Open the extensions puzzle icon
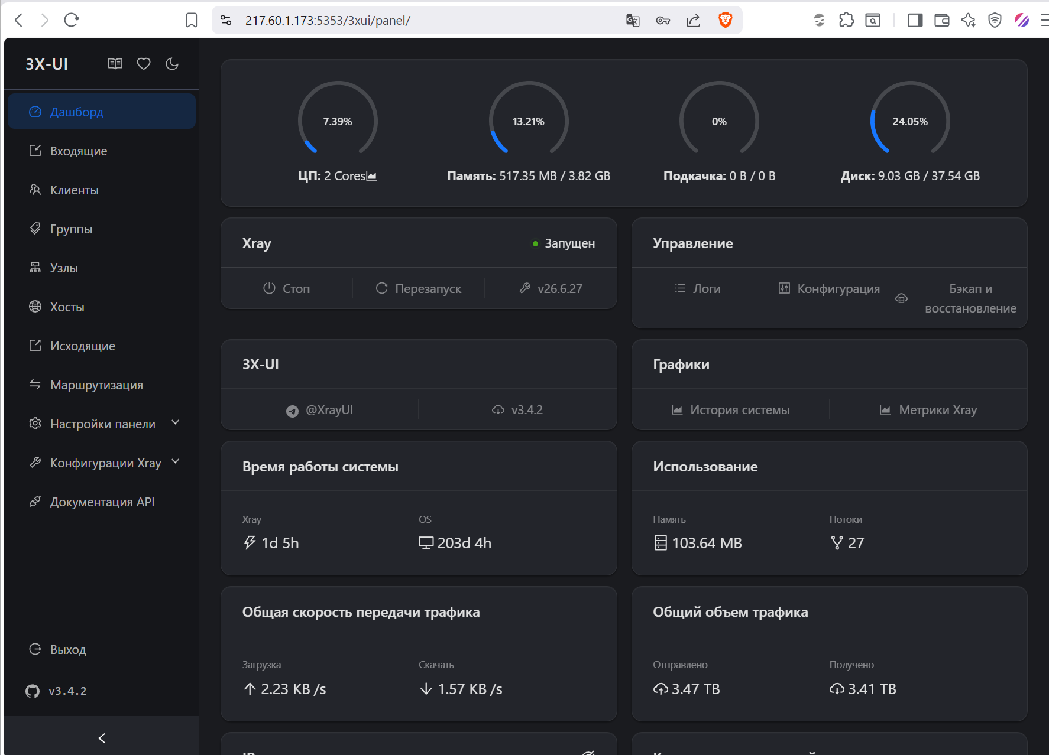The image size is (1049, 755). 847,20
